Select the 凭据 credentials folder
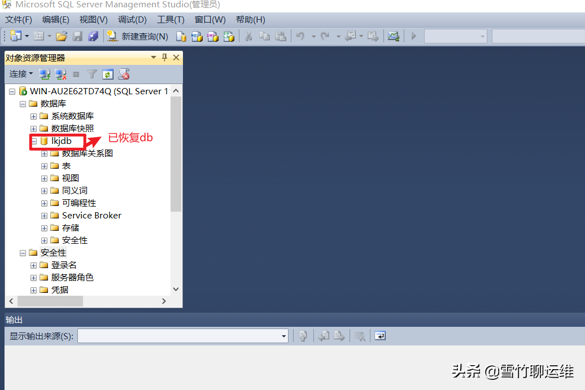Viewport: 585px width, 390px height. 60,290
